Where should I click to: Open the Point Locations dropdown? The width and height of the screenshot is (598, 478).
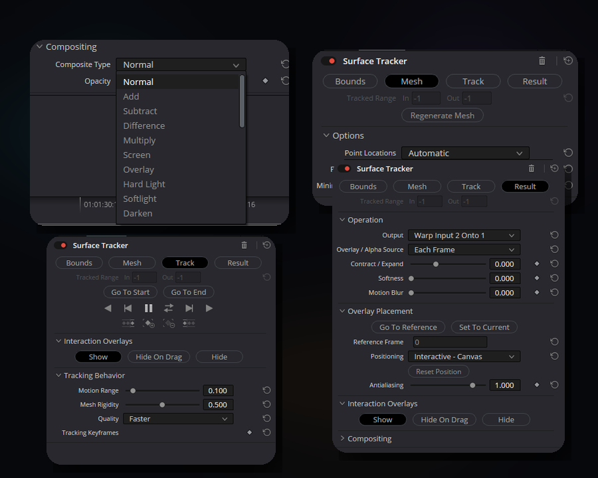click(465, 153)
